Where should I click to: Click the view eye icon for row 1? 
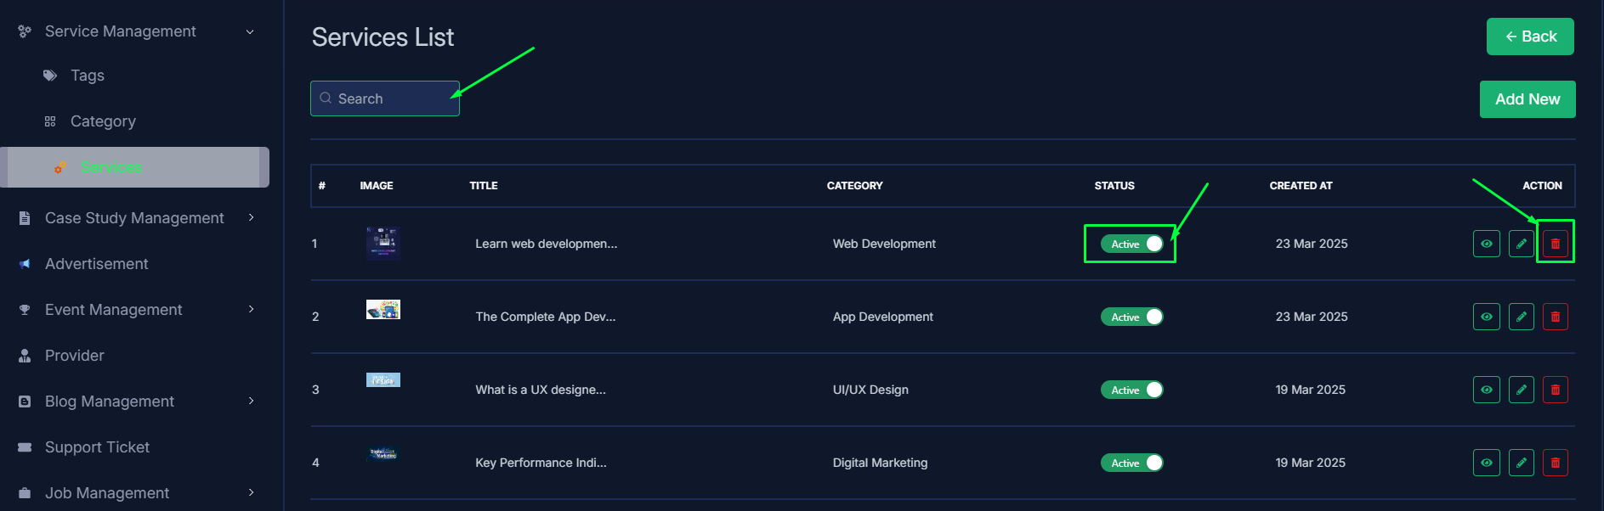[1486, 244]
